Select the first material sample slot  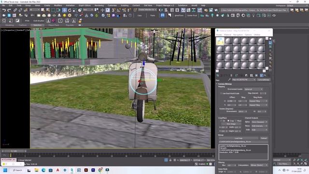[220, 41]
